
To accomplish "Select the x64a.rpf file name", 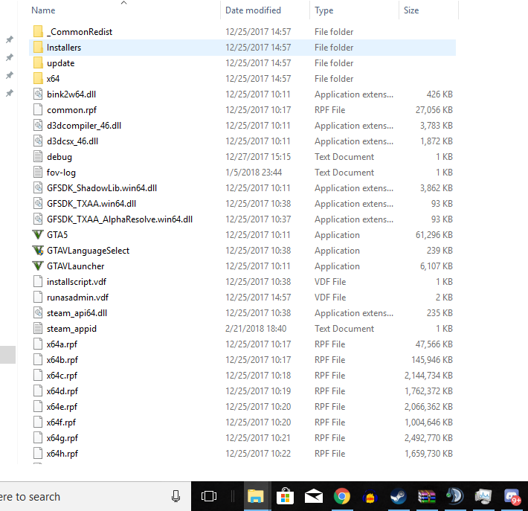I will coord(62,344).
